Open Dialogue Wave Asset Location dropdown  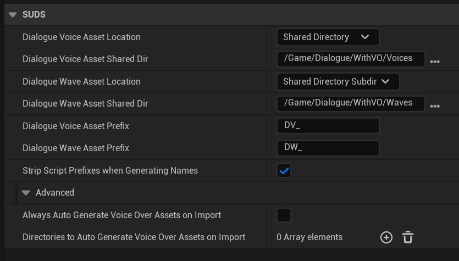pyautogui.click(x=338, y=82)
